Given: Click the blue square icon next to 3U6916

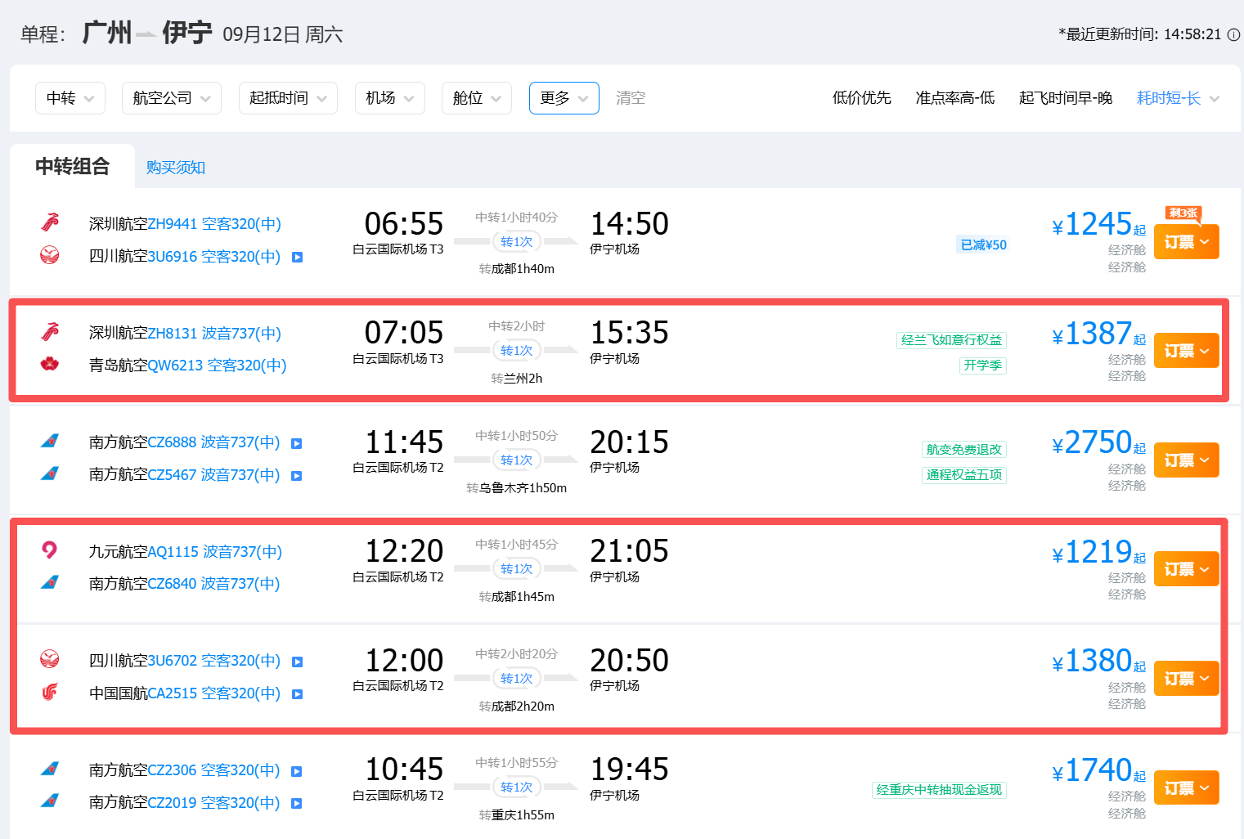Looking at the screenshot, I should click(x=298, y=257).
